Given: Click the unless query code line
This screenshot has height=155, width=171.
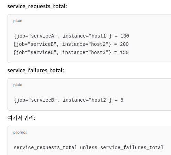Looking at the screenshot, I should click(89, 148).
